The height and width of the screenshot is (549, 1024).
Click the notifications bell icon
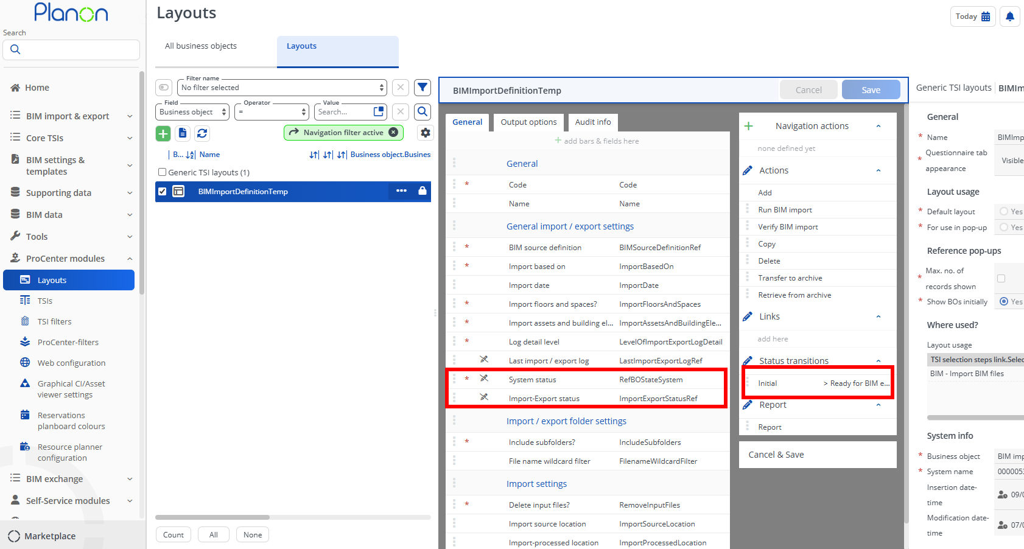1009,16
